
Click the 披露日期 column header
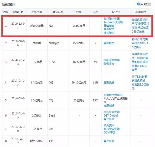[18, 12]
